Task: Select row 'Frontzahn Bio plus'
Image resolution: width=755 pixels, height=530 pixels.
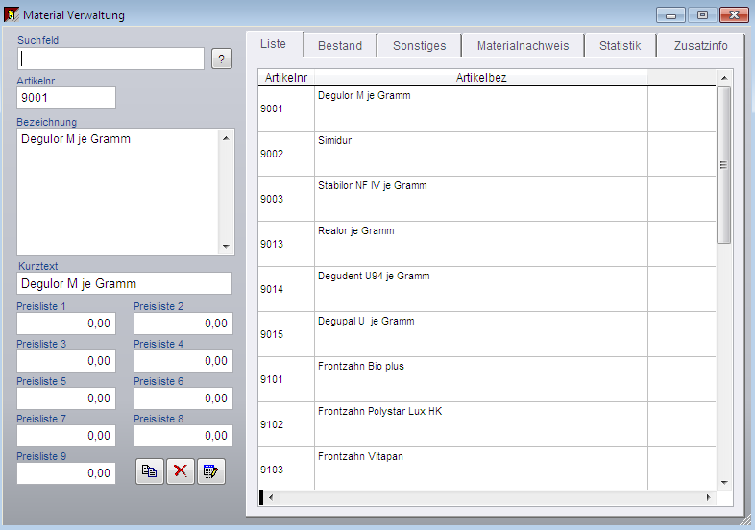Action: [x=487, y=379]
